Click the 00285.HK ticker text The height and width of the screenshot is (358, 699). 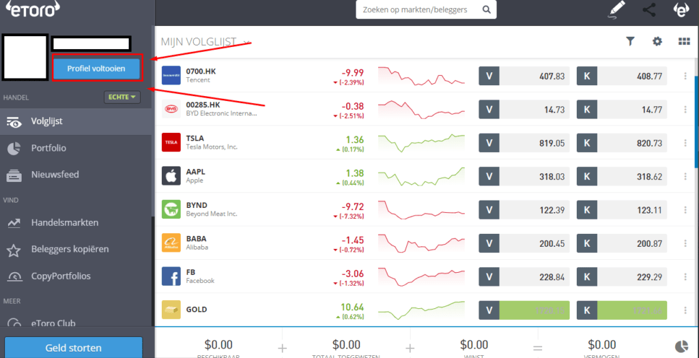point(204,104)
